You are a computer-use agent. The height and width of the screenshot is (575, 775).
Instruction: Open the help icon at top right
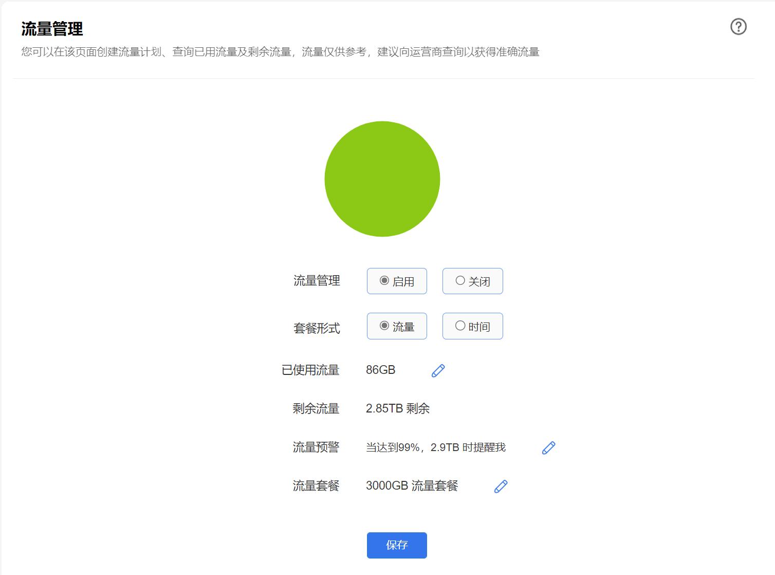point(739,26)
